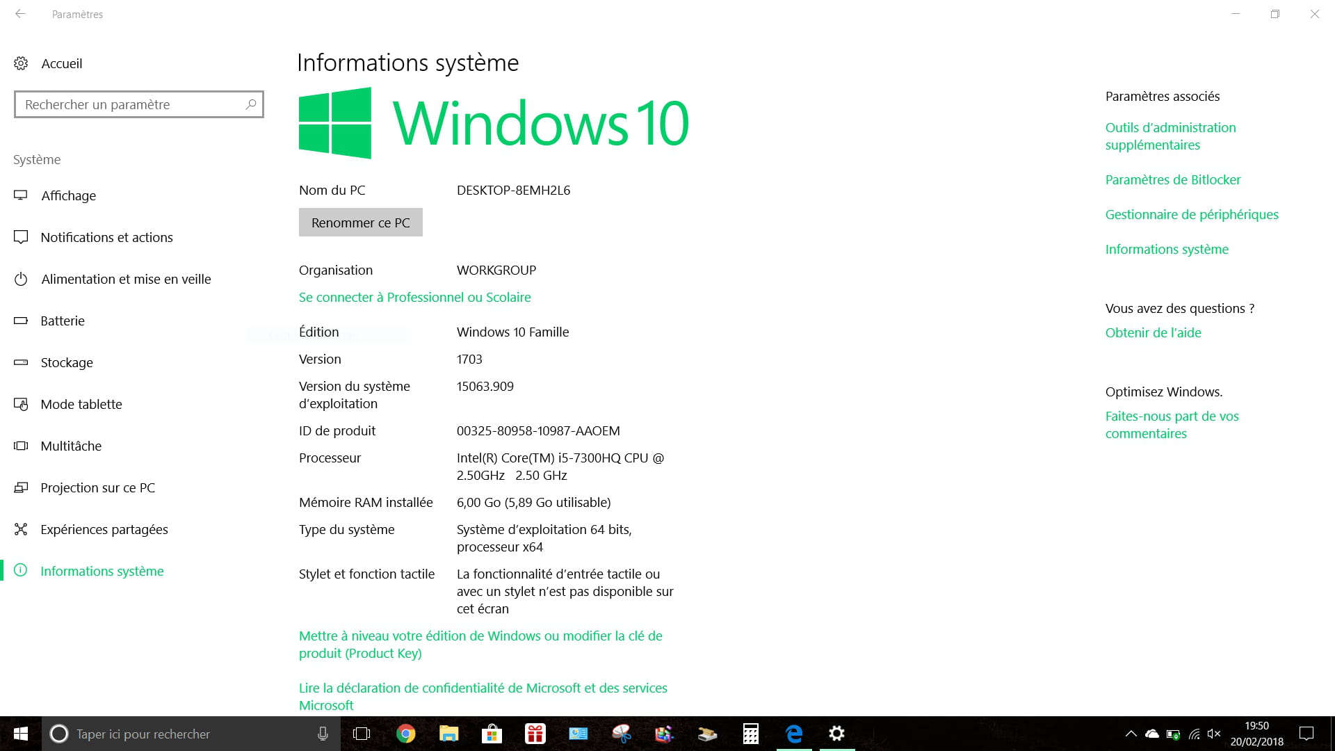Click the Renommer ce PC button
The image size is (1335, 751).
[x=361, y=223]
